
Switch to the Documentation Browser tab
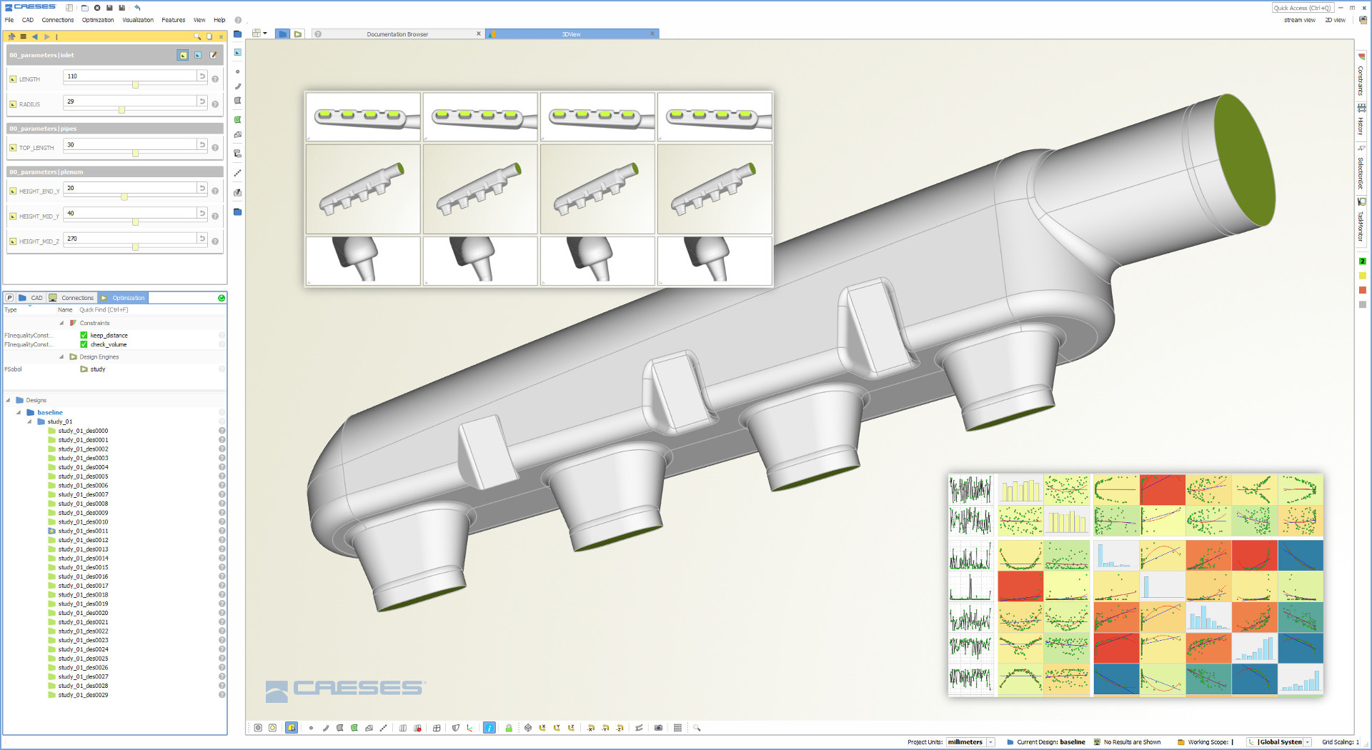click(x=397, y=34)
